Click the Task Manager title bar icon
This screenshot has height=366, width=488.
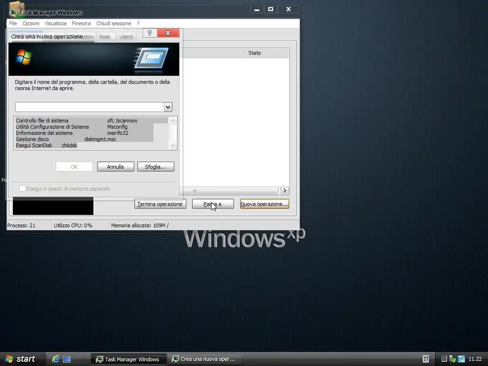click(13, 12)
